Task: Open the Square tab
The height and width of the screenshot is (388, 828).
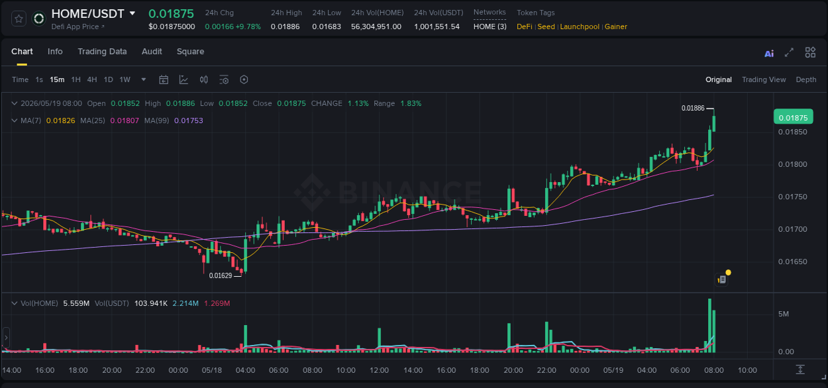Action: coord(190,52)
